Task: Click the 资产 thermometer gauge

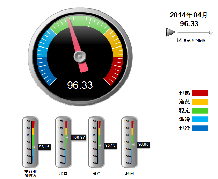Action: click(96, 142)
